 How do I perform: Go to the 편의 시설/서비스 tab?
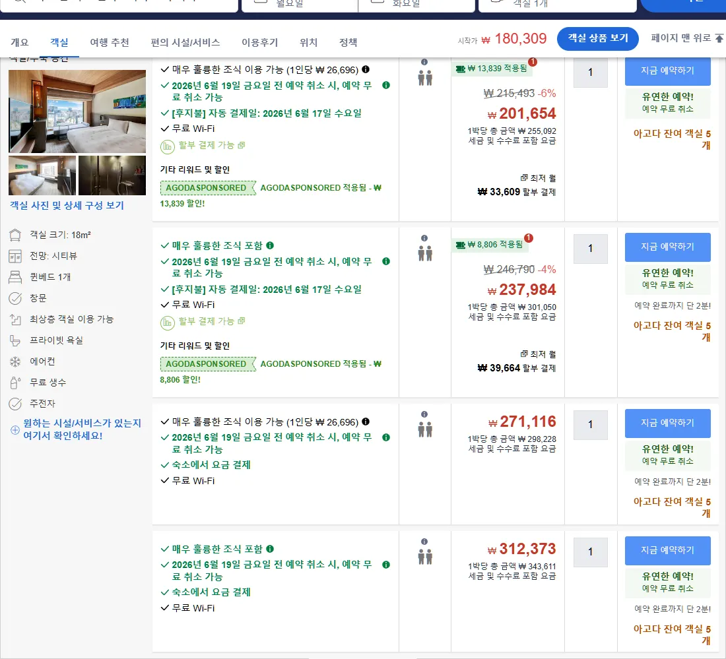pyautogui.click(x=185, y=43)
